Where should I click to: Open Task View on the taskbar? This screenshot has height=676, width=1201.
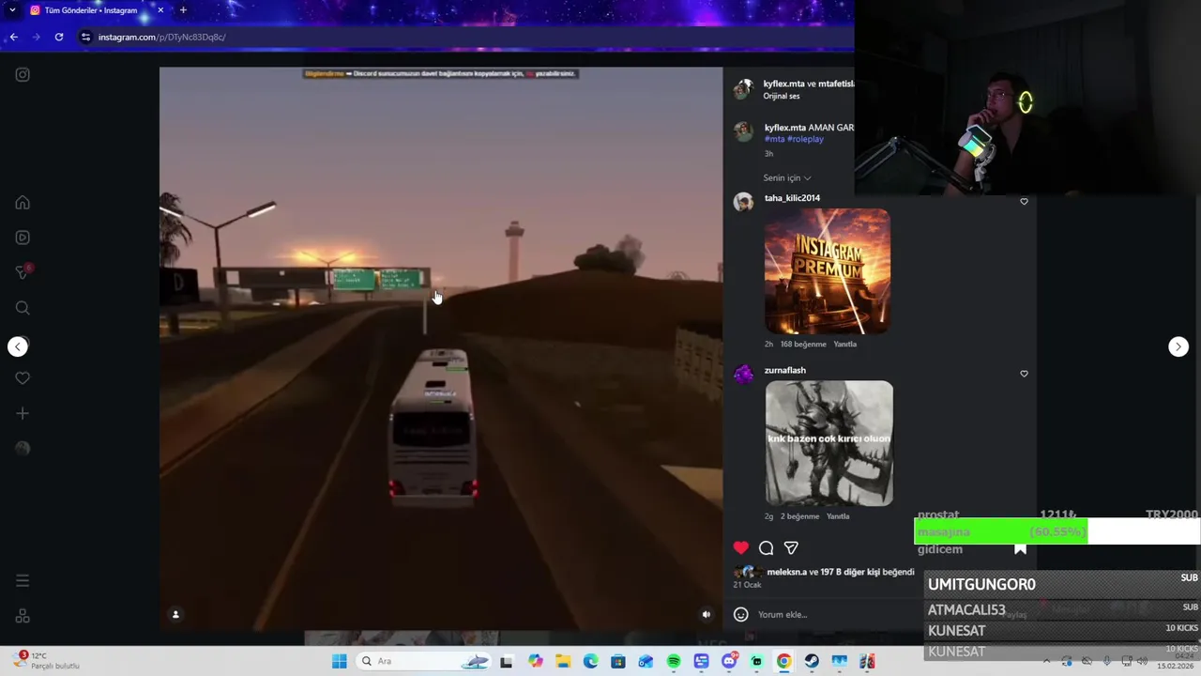coord(507,661)
